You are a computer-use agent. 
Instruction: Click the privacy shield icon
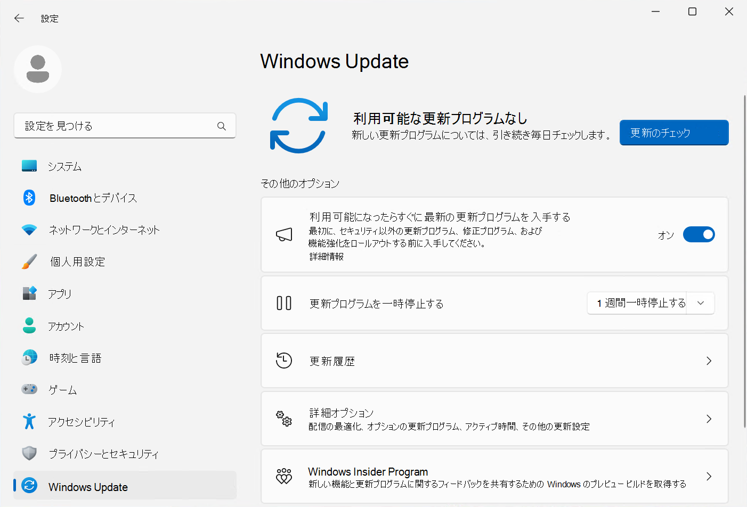coord(29,453)
